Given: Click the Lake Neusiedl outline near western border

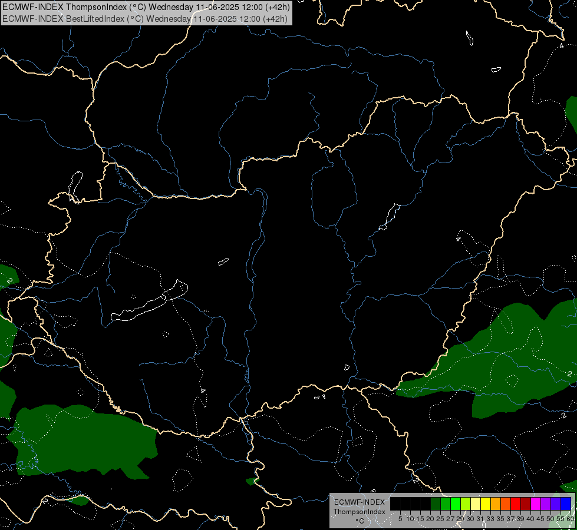Looking at the screenshot, I should [x=76, y=187].
